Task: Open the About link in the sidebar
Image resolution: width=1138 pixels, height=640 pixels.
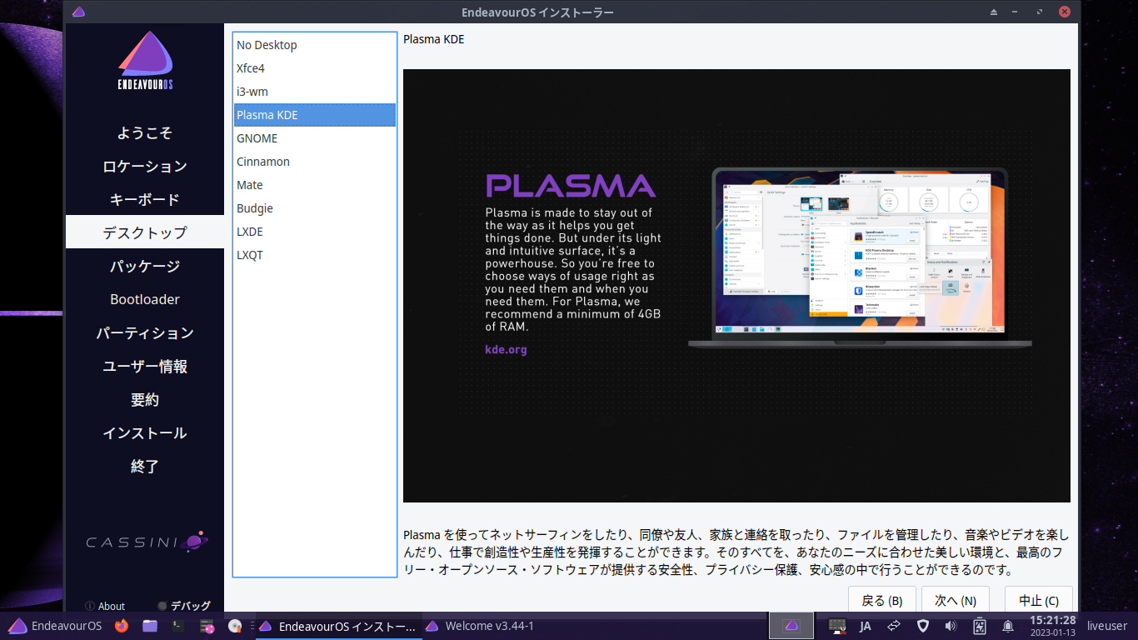Action: click(x=105, y=606)
